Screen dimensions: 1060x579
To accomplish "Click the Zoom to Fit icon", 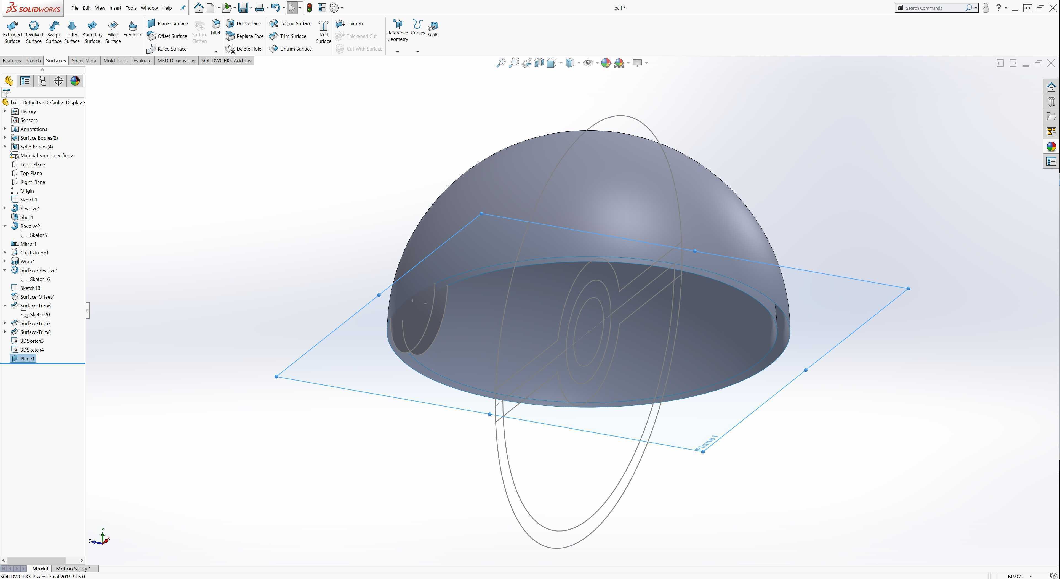I will (501, 63).
